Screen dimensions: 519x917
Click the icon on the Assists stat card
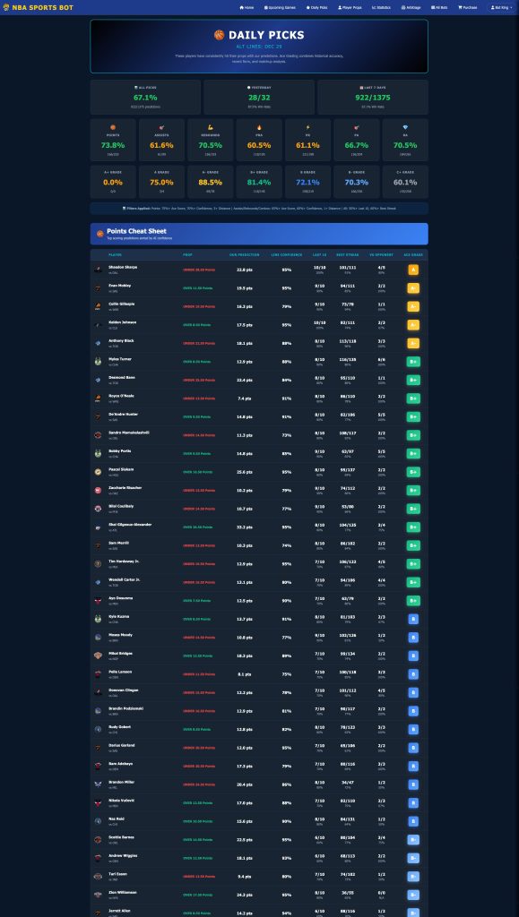[x=161, y=127]
